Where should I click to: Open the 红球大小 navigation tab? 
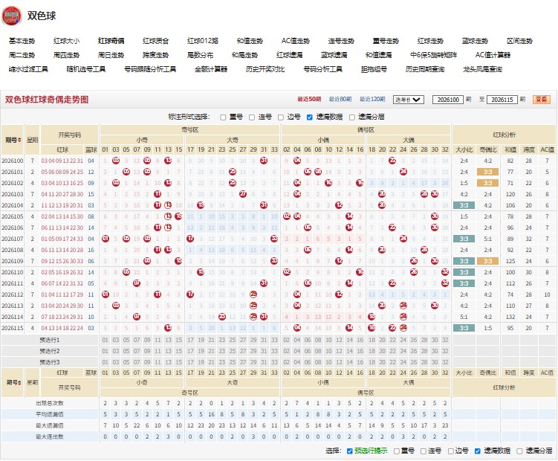(x=67, y=41)
